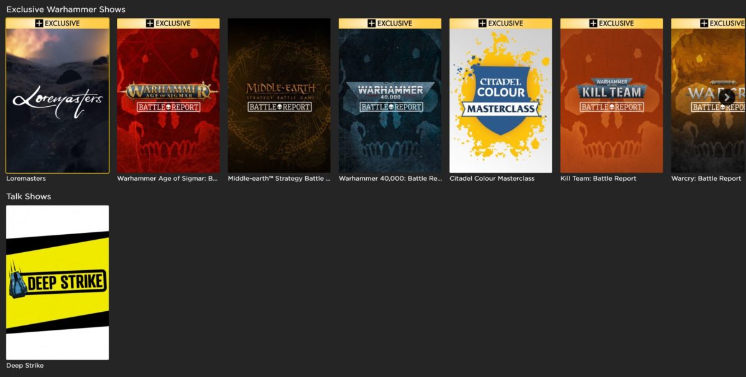
Task: Open Warhammer 40,000 Battle Report poster
Action: coord(390,95)
